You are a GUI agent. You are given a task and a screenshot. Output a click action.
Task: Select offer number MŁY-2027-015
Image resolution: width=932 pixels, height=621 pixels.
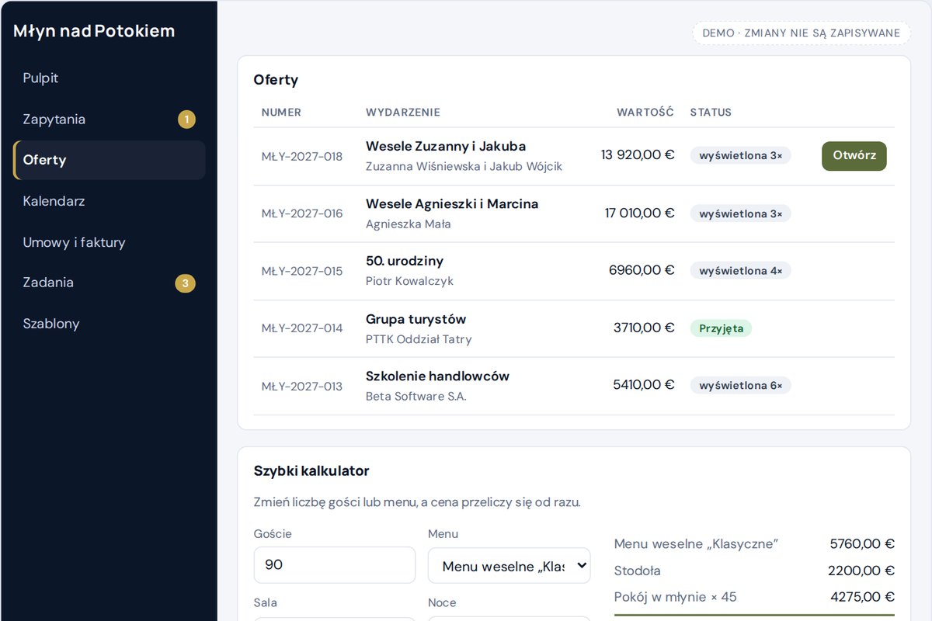pos(302,271)
